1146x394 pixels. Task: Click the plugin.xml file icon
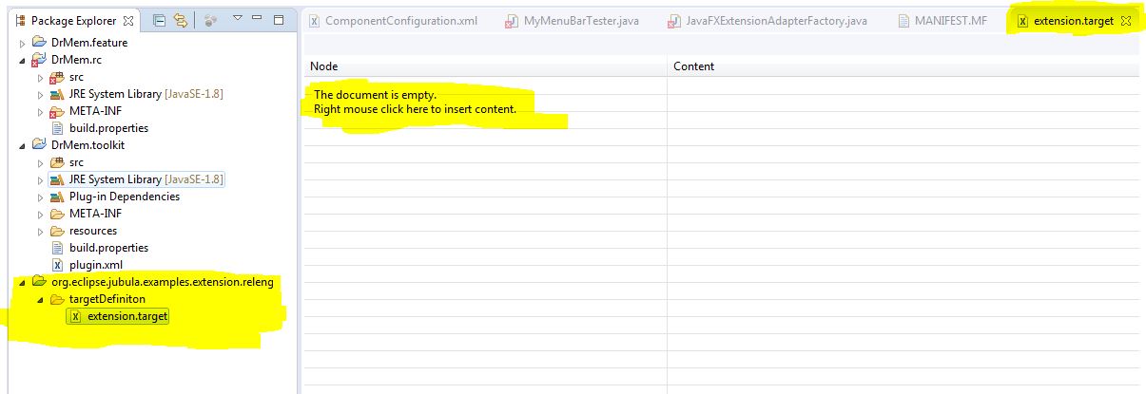pyautogui.click(x=57, y=265)
